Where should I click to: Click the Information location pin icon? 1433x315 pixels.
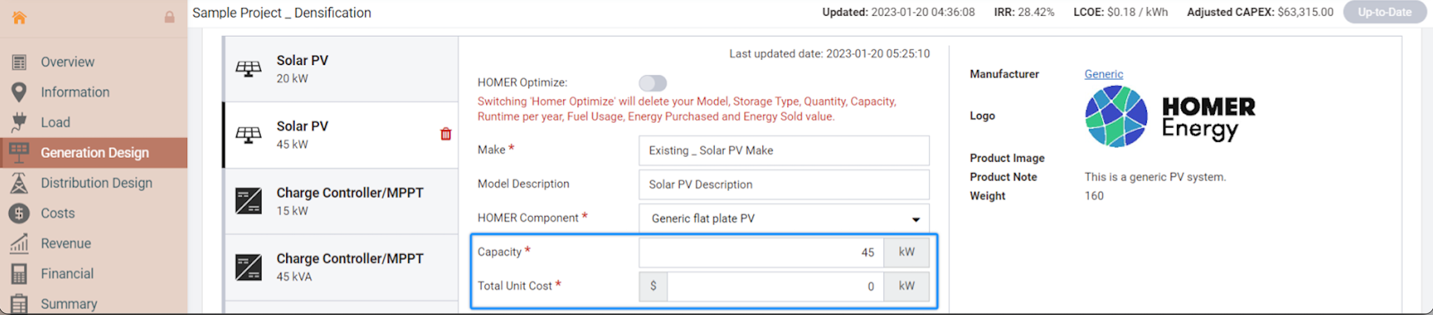(x=19, y=92)
